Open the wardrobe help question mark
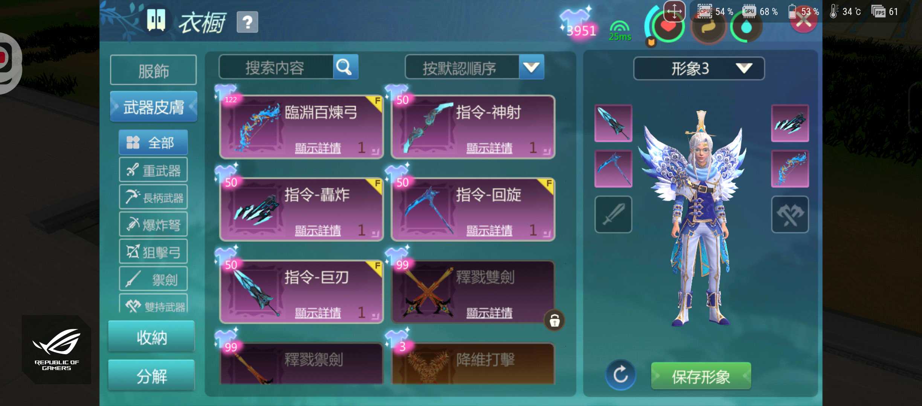Screen dimensions: 922x406 point(247,22)
